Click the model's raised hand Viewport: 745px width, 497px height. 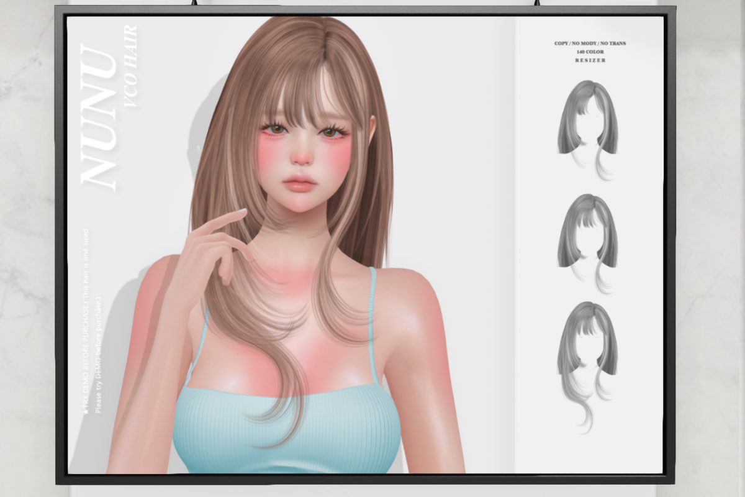click(214, 252)
